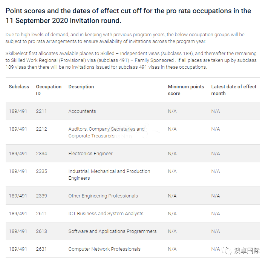The height and width of the screenshot is (262, 268).
Task: Click occupation ID 2631 cell
Action: (x=41, y=249)
